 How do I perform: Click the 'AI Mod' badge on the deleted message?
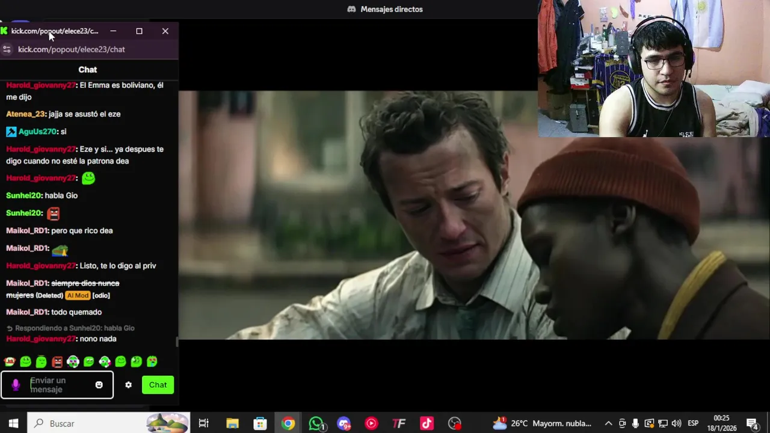78,295
